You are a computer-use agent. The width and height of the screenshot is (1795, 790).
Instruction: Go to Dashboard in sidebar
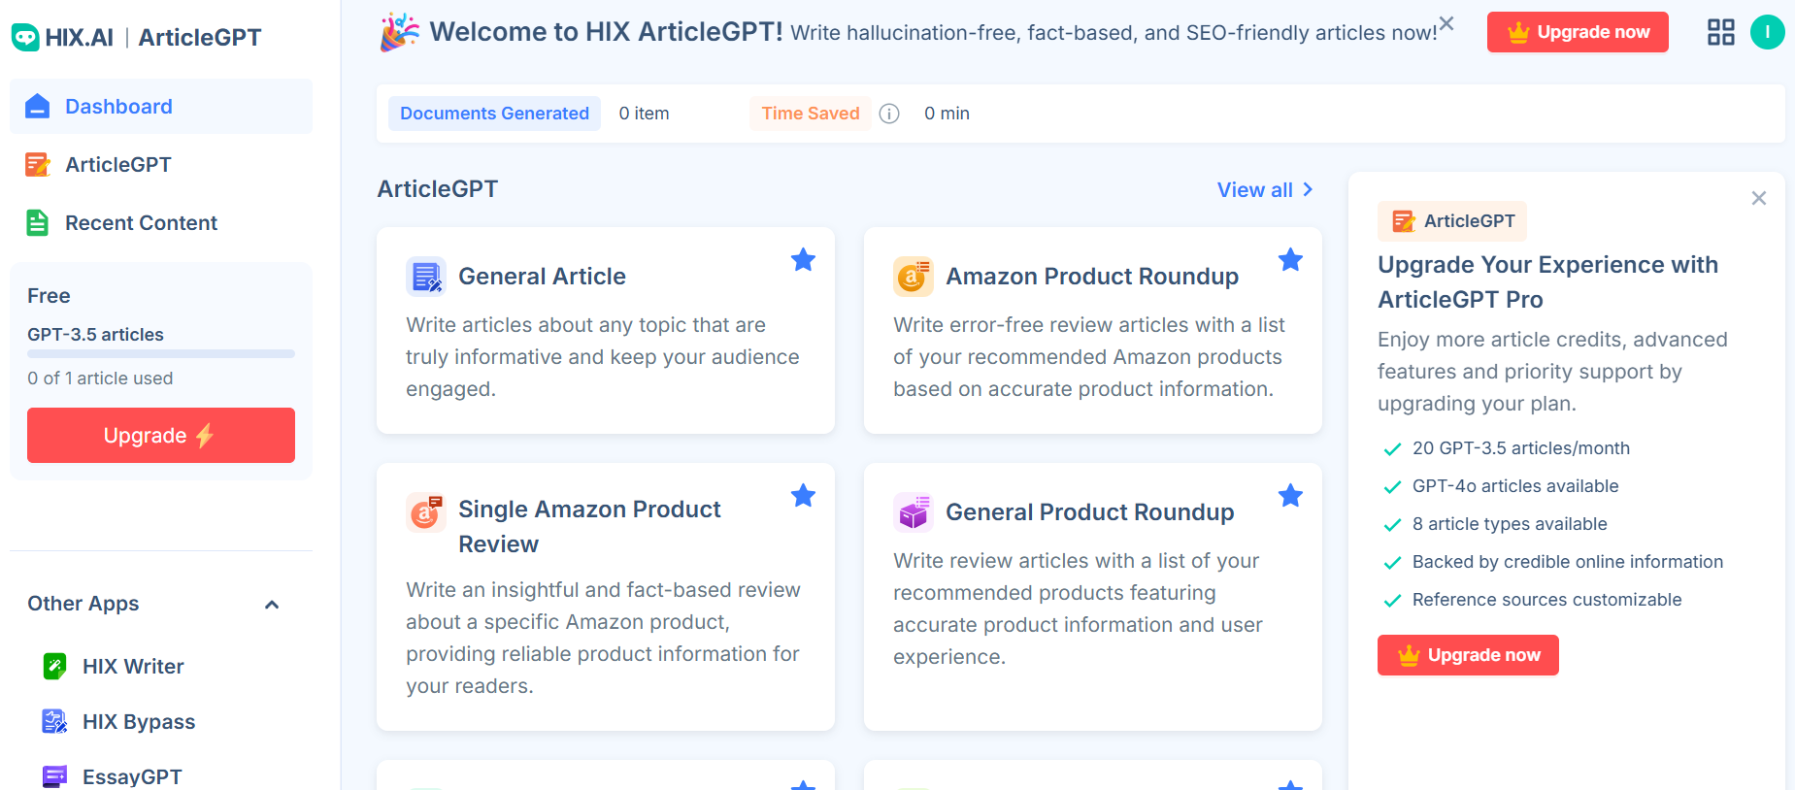(161, 107)
